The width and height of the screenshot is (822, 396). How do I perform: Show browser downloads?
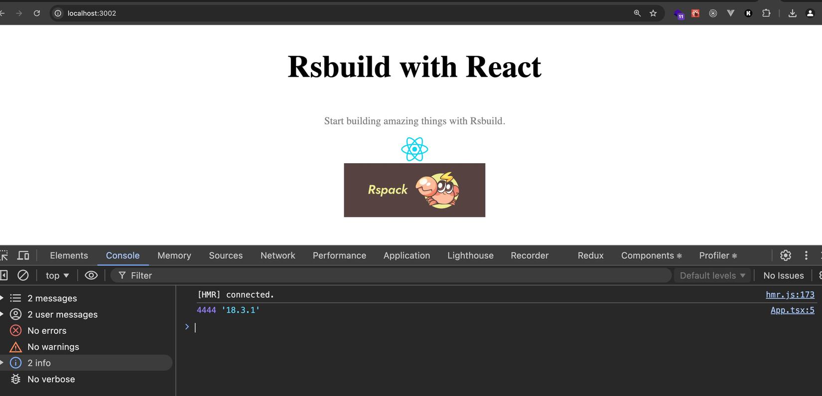(792, 13)
